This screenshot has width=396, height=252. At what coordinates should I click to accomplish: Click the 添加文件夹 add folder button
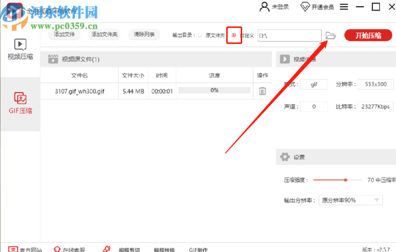pyautogui.click(x=104, y=34)
